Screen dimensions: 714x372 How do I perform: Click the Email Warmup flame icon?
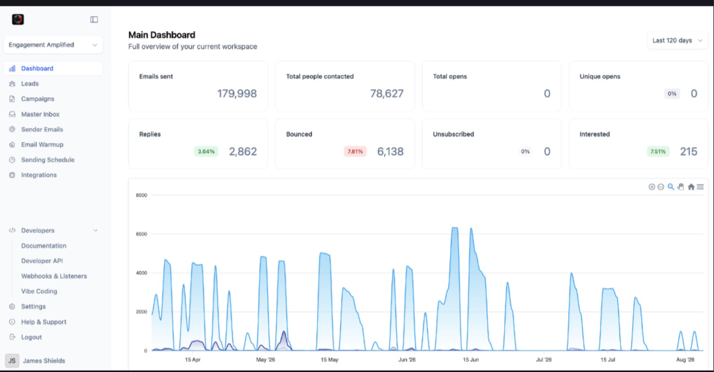click(x=12, y=144)
